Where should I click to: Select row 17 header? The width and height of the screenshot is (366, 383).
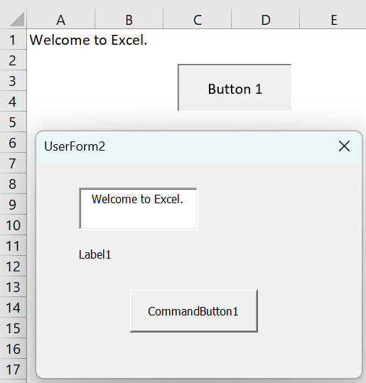click(13, 369)
